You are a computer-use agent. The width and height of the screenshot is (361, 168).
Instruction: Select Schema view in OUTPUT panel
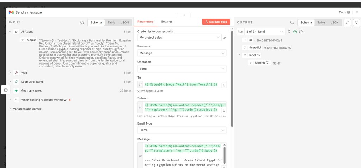click(x=306, y=22)
